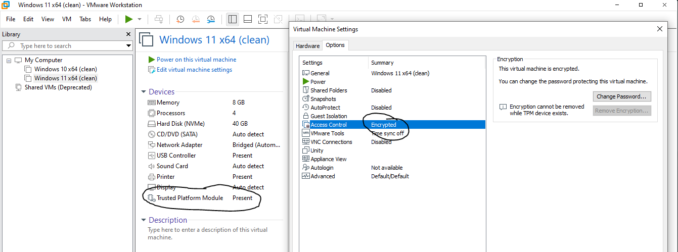The width and height of the screenshot is (678, 252).
Task: Click the USB Controller device icon
Action: click(152, 156)
